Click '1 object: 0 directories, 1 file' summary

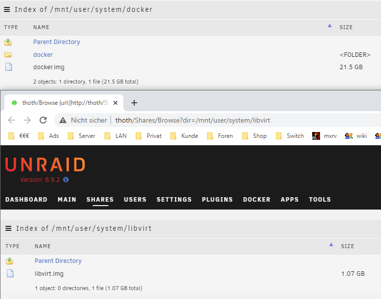89,288
